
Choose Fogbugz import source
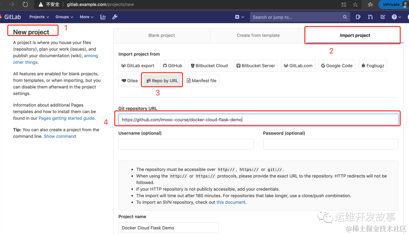pos(373,65)
